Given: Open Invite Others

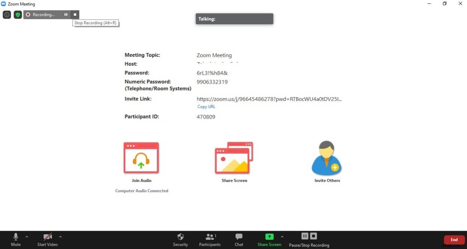Looking at the screenshot, I should 327,158.
